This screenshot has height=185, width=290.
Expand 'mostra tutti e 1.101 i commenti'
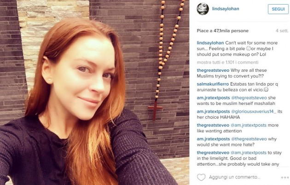tap(227, 62)
